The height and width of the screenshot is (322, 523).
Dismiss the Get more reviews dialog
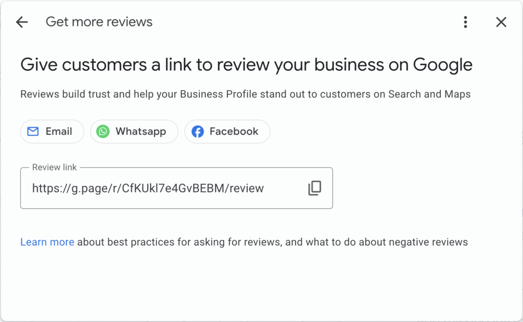(x=501, y=22)
